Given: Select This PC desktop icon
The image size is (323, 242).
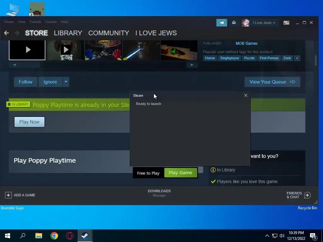Looking at the screenshot, I should coord(12,10).
